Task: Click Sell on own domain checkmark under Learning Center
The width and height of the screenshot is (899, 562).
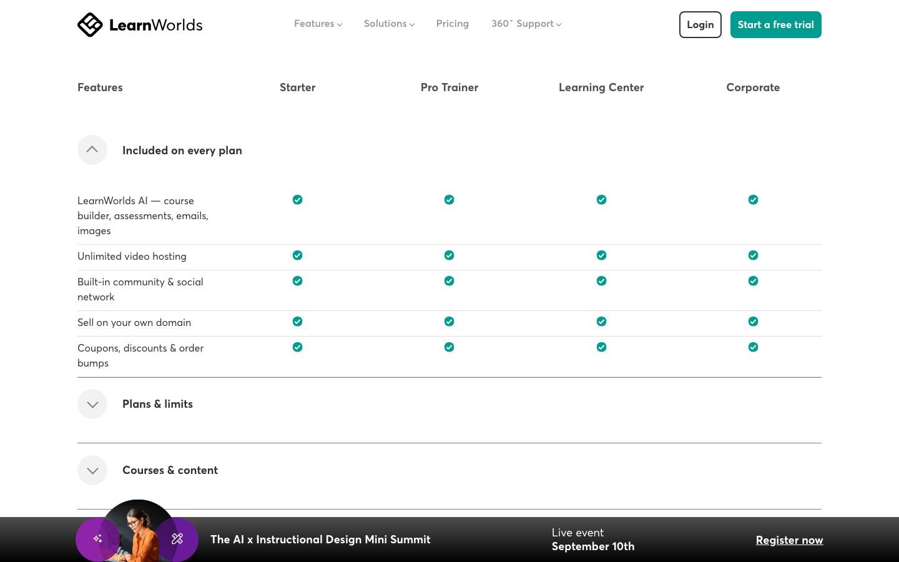Action: tap(601, 322)
